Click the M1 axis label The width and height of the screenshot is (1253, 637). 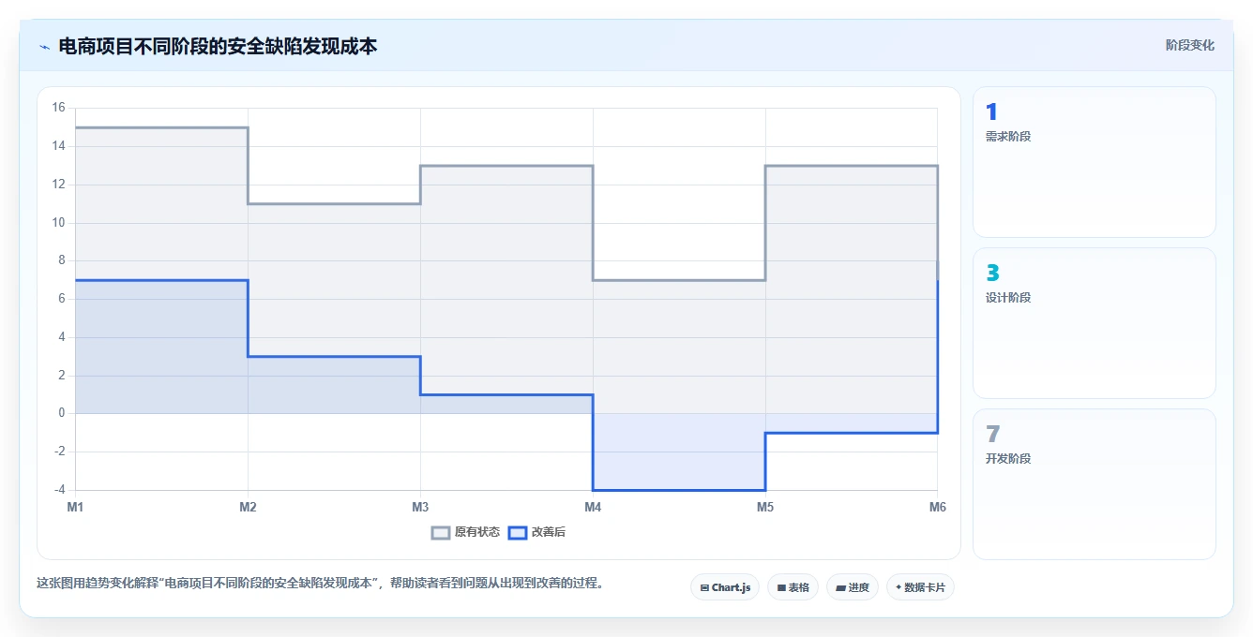click(x=75, y=507)
